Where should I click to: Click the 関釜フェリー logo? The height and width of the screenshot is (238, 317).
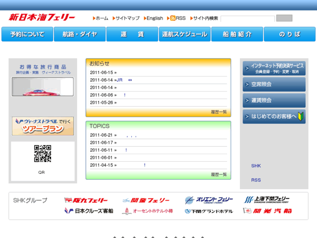click(146, 200)
